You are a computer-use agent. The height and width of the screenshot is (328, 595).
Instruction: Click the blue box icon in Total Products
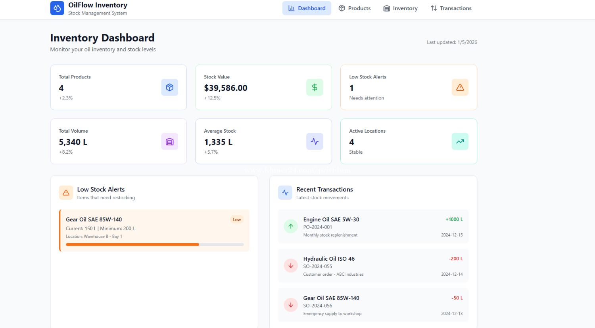169,88
